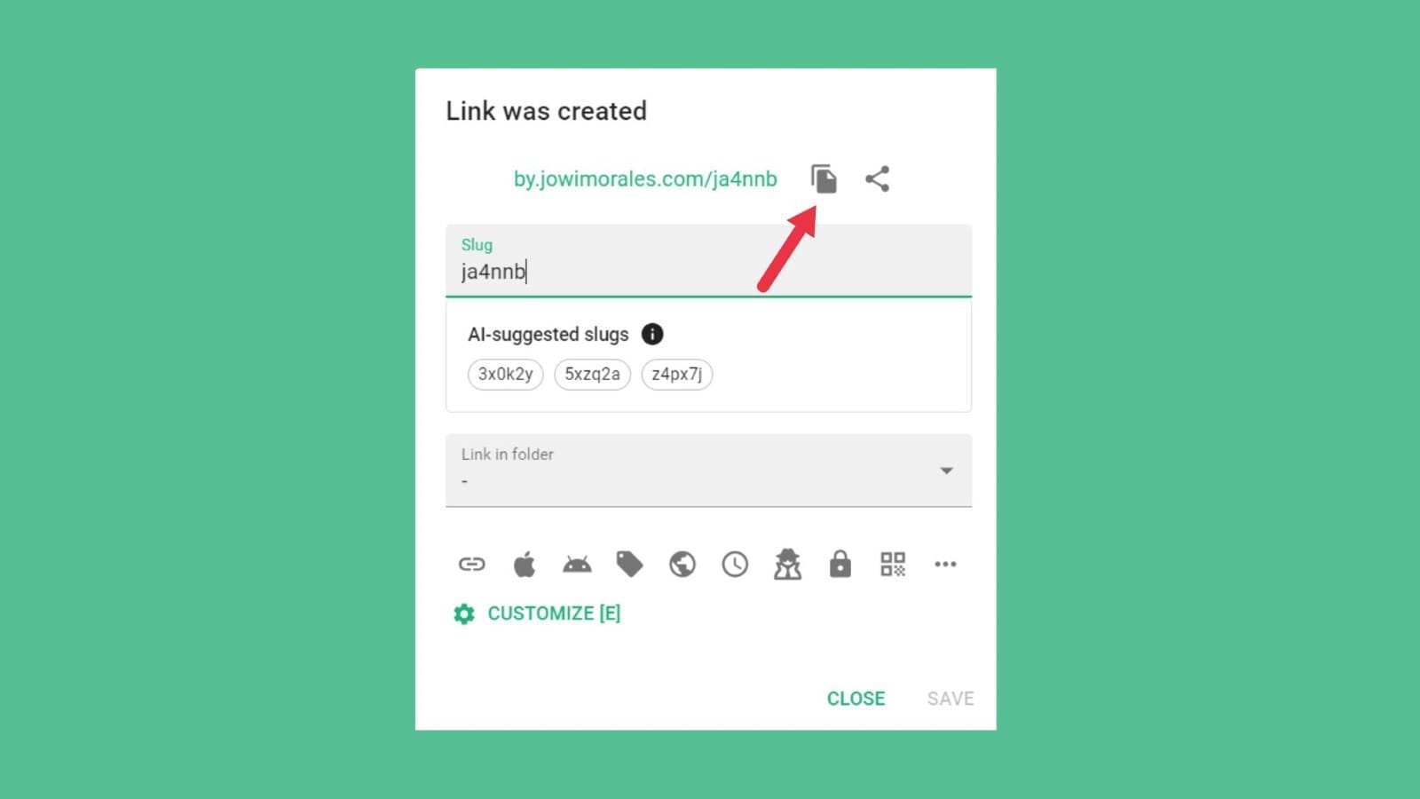Show info about AI-suggested slugs
Viewport: 1420px width, 799px height.
click(652, 334)
